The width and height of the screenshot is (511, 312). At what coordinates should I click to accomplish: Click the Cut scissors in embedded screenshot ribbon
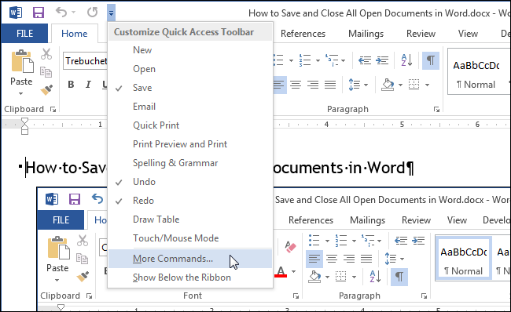(x=83, y=241)
